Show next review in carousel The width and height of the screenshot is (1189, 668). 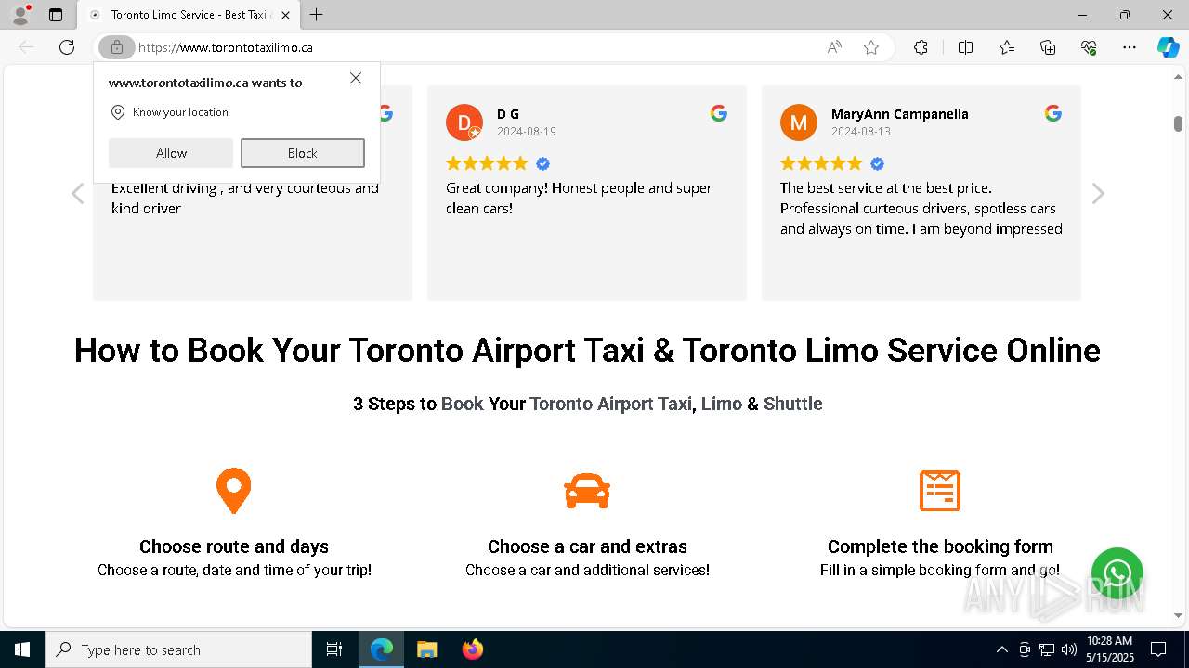1098,193
